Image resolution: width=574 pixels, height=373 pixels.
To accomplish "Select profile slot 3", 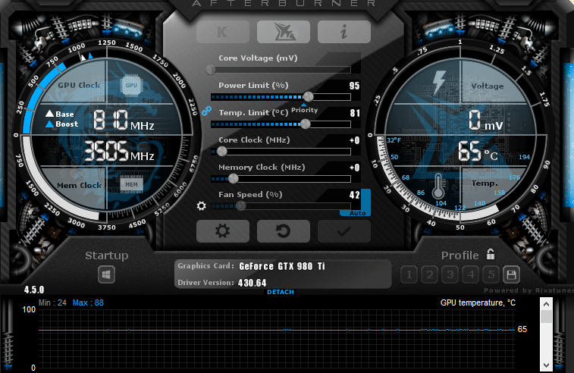I will (450, 274).
